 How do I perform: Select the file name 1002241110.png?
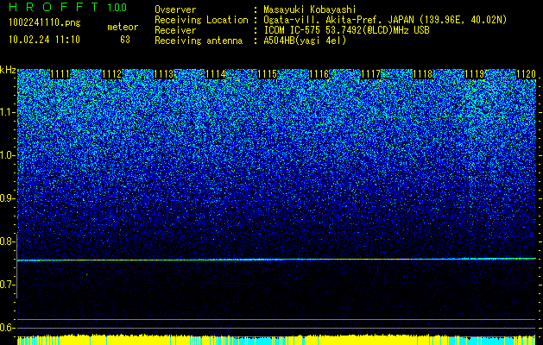point(45,23)
